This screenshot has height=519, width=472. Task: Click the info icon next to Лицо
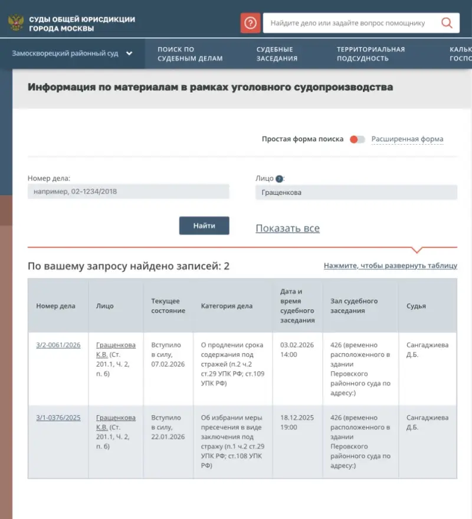click(x=279, y=178)
